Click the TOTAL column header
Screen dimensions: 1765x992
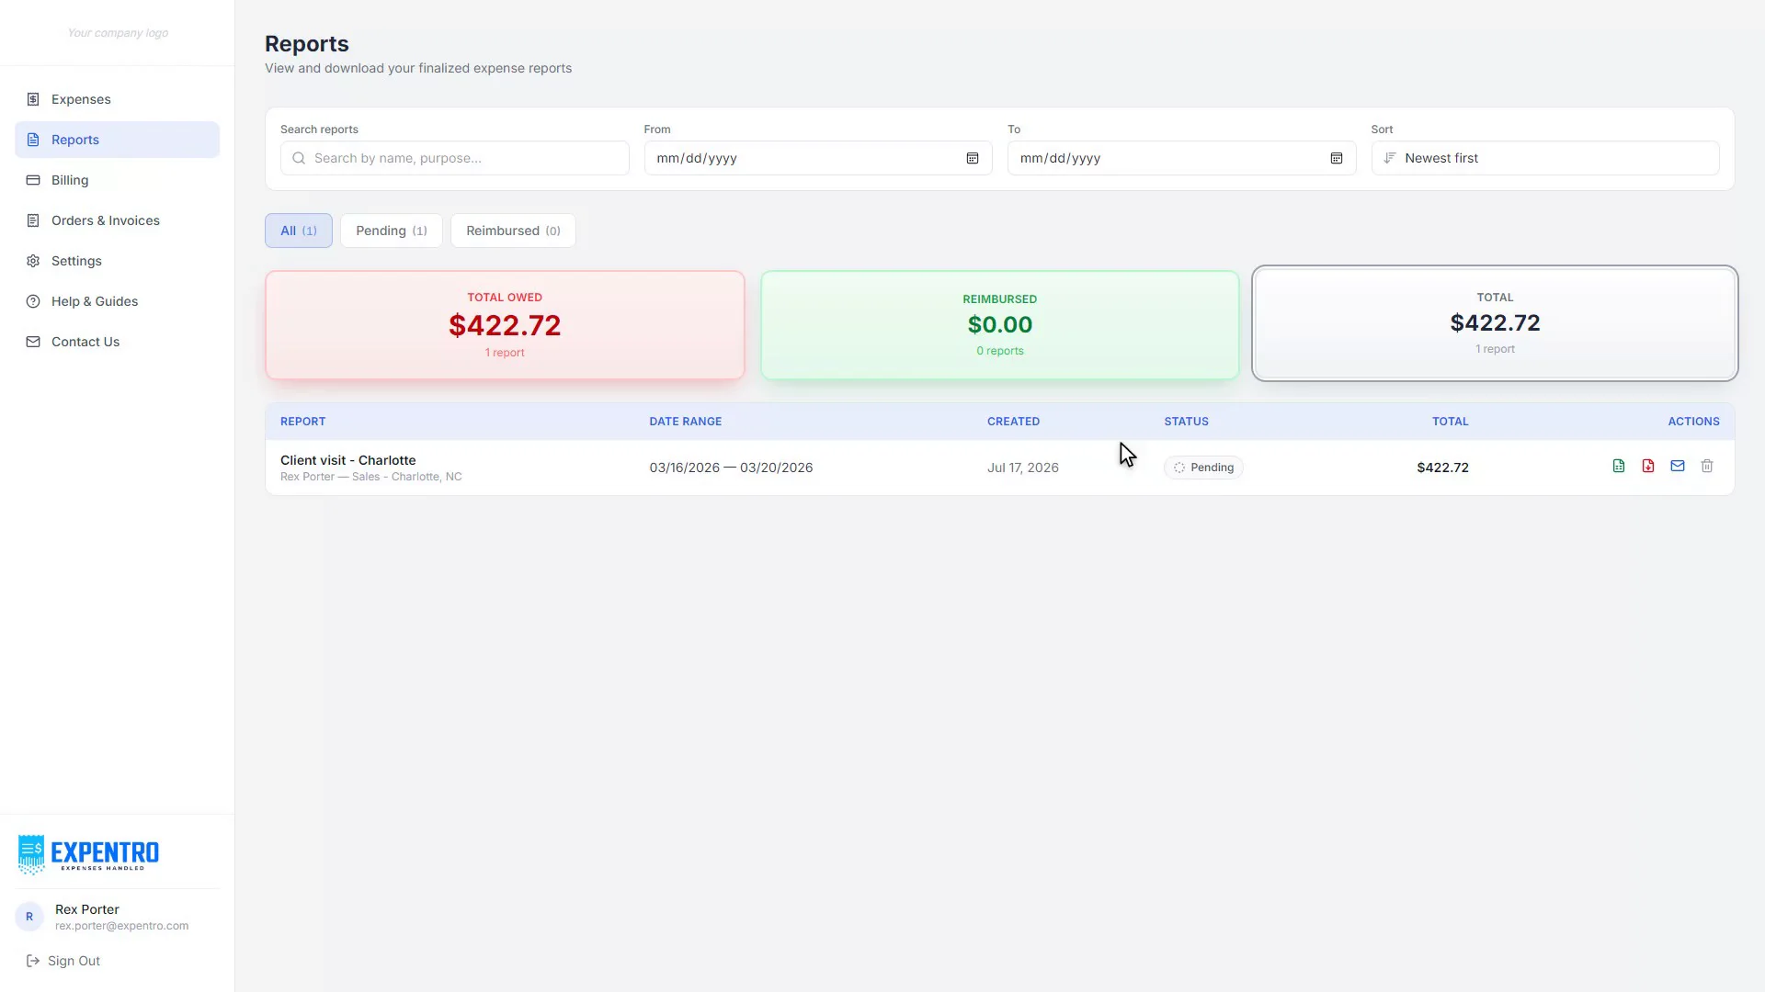(1450, 422)
